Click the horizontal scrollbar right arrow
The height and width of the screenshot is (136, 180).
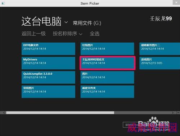(x=173, y=113)
